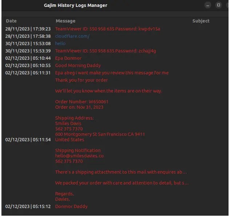Click the 'Thank you for your order' line

click(x=82, y=80)
